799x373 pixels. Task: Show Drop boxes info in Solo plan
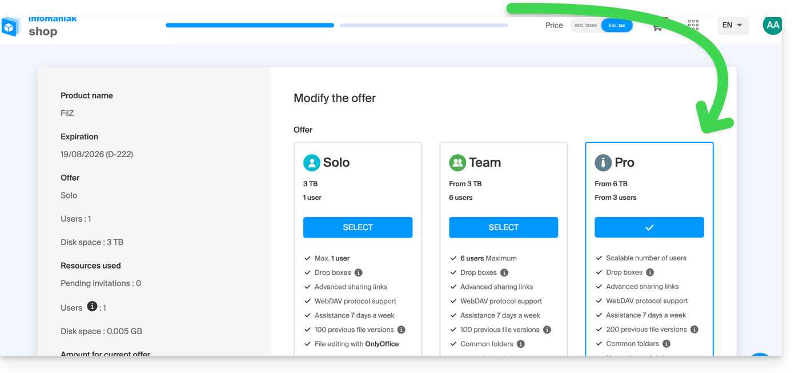click(359, 272)
